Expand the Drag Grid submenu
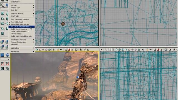Viewport: 178px width, 100px height. point(21,5)
